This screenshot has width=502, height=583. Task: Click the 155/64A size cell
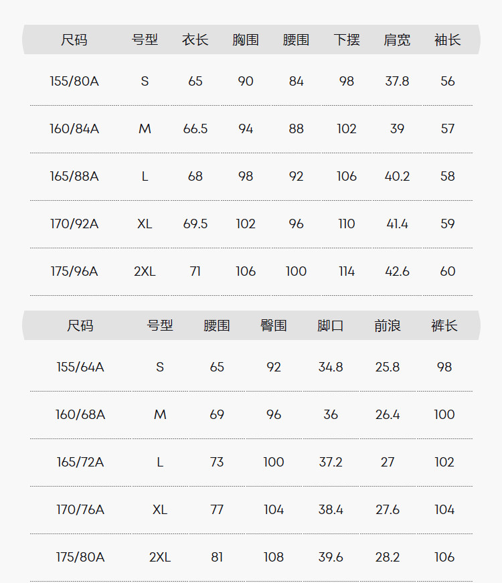click(80, 367)
